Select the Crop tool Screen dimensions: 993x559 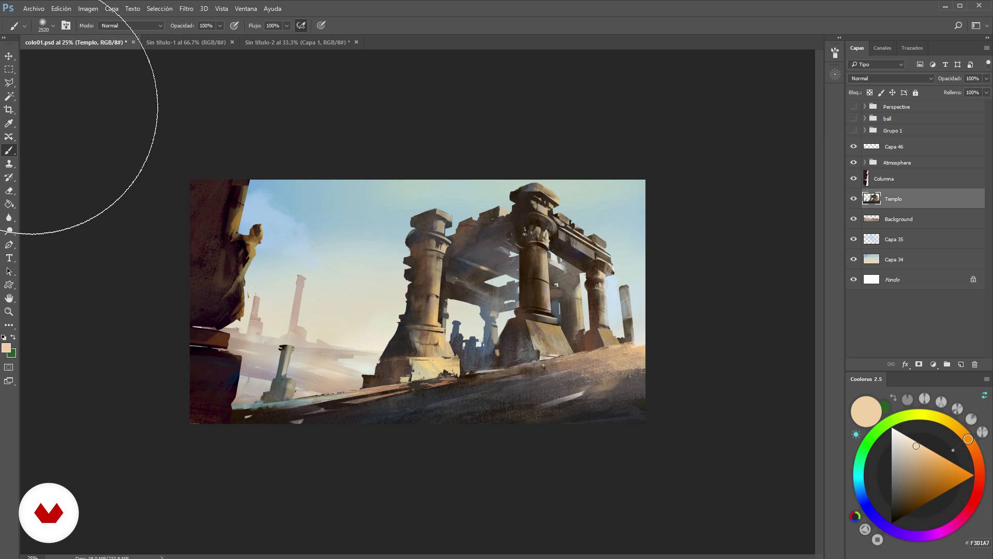9,110
